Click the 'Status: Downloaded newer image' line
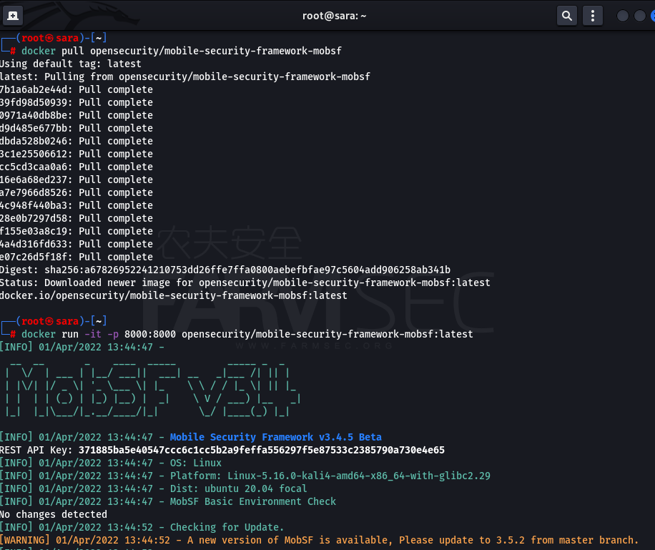The width and height of the screenshot is (655, 550). pyautogui.click(x=245, y=283)
